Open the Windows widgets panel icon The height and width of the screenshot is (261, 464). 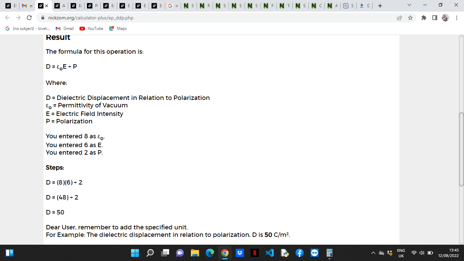(x=10, y=253)
